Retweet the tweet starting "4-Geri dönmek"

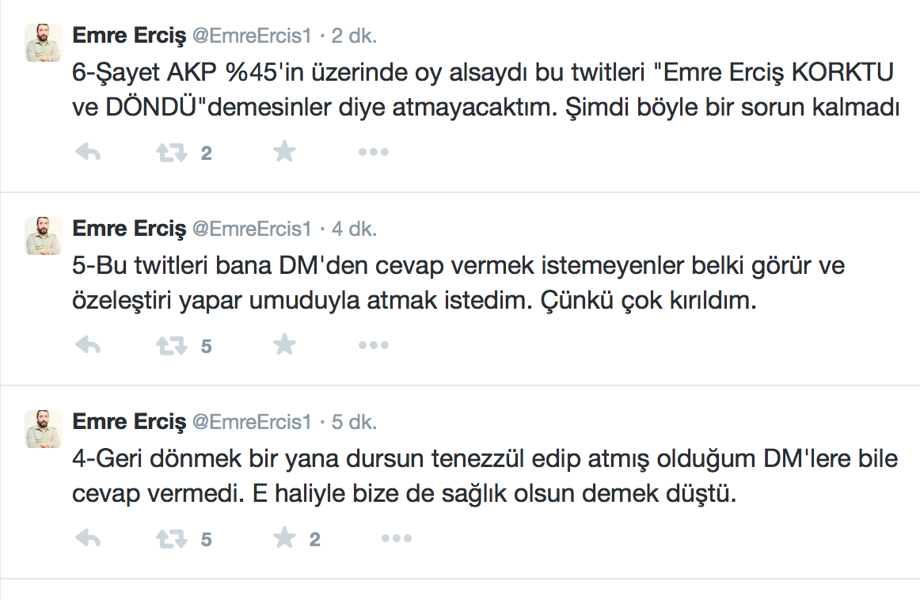click(171, 539)
